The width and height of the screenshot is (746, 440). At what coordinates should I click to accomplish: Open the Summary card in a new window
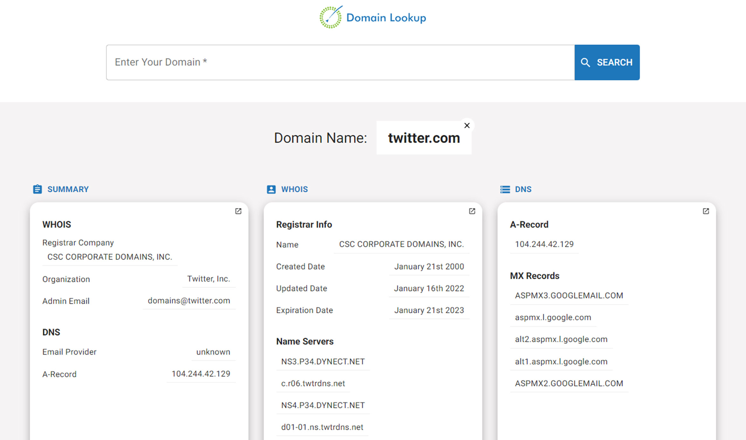pos(238,211)
